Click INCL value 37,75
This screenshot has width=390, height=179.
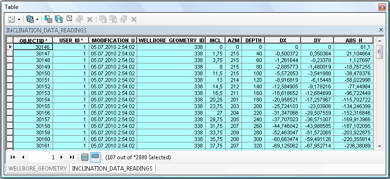coord(215,146)
